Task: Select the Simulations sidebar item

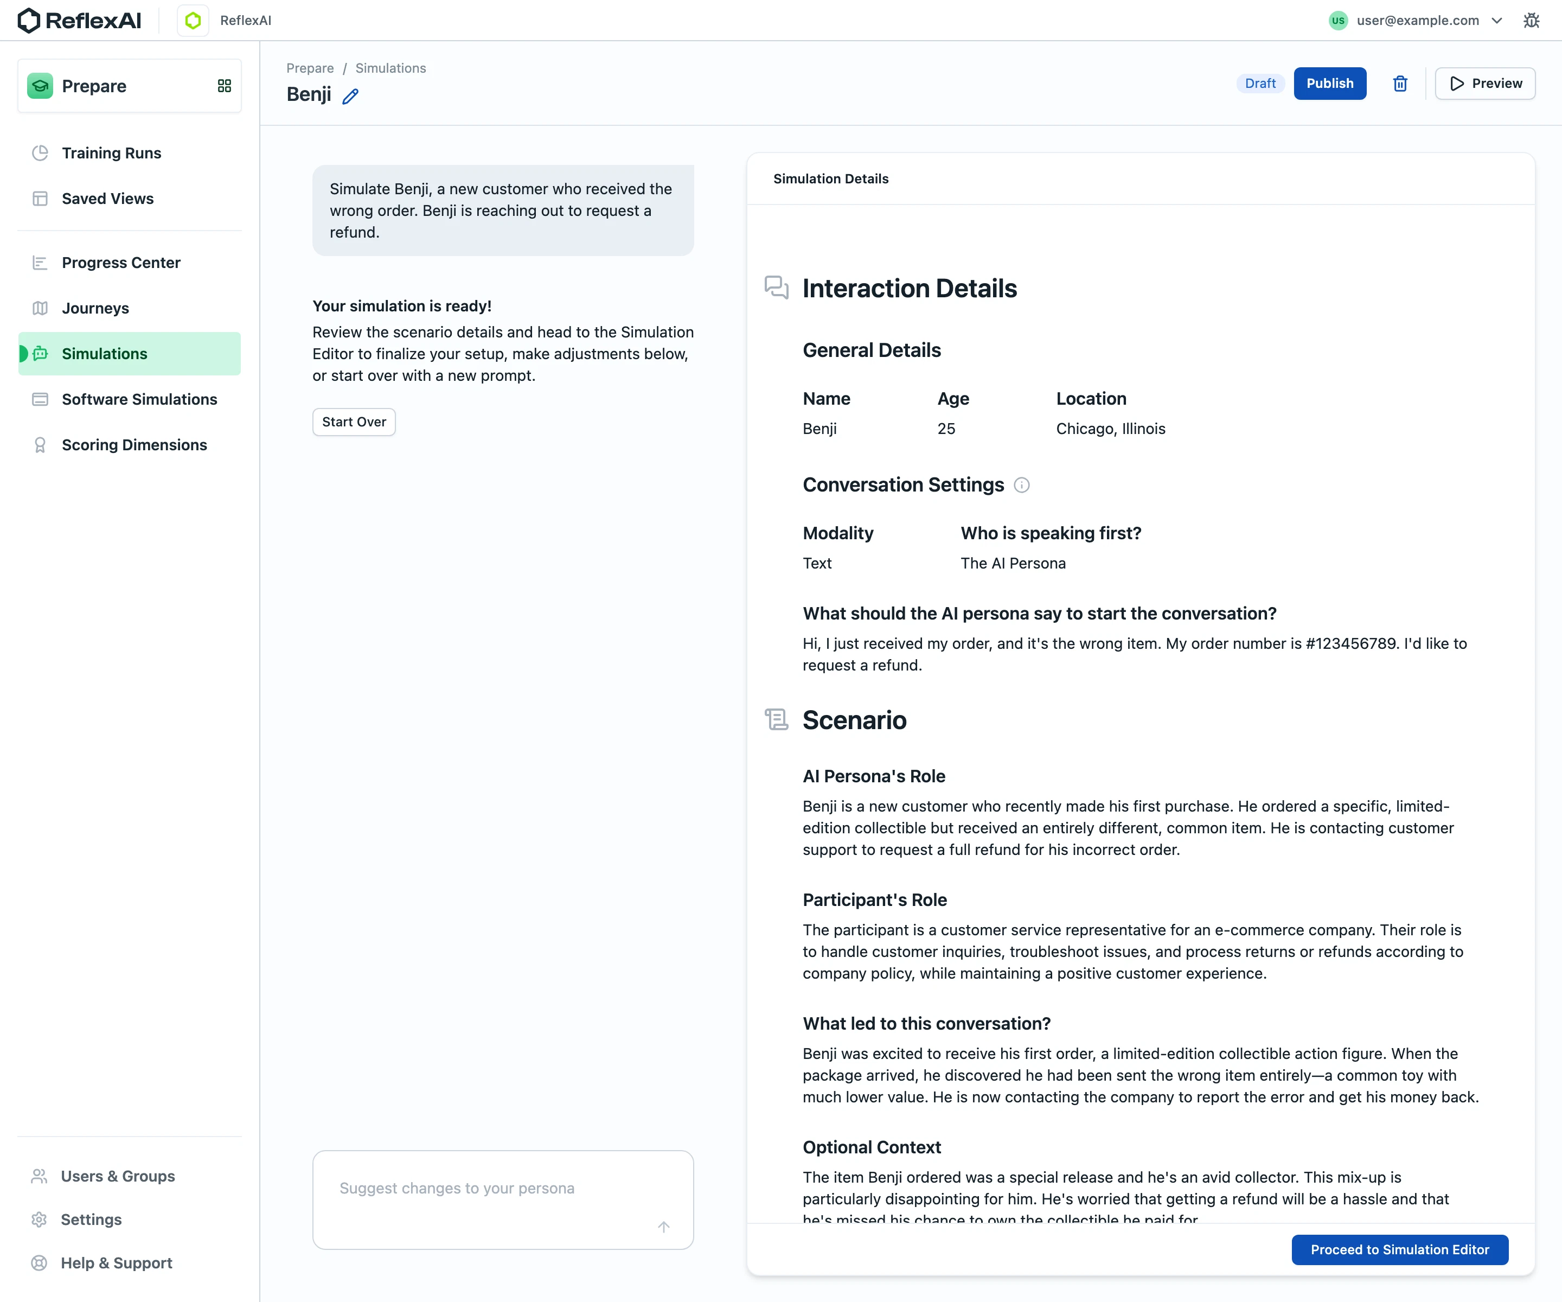Action: (130, 353)
